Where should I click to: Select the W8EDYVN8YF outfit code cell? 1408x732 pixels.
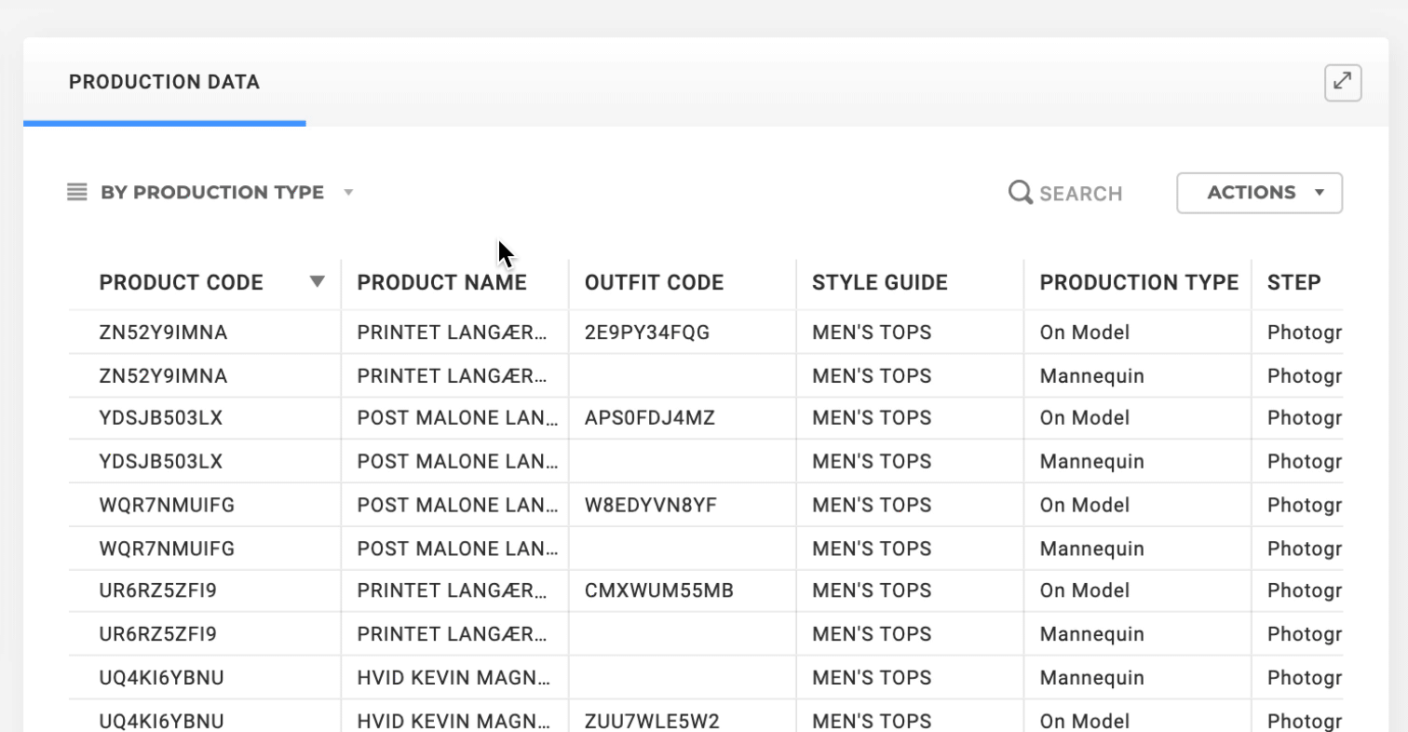(x=651, y=505)
